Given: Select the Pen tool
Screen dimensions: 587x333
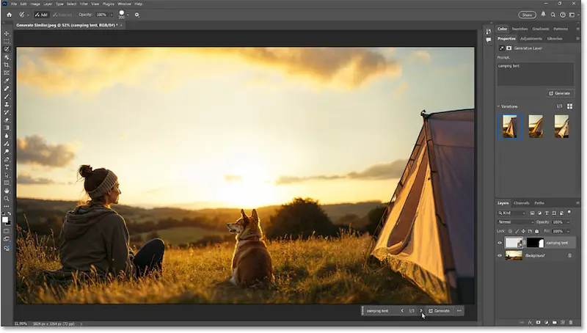Looking at the screenshot, I should pos(7,159).
